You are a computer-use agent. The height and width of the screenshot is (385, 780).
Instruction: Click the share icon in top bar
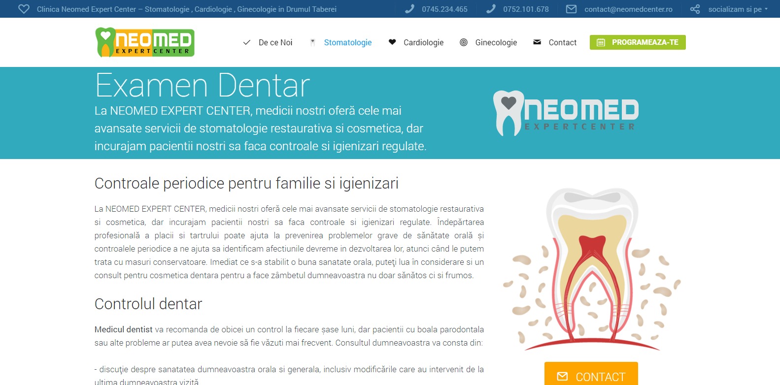695,9
